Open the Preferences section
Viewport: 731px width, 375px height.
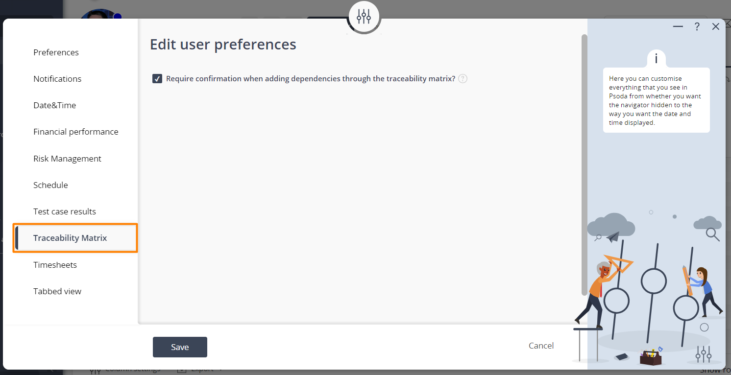(56, 52)
